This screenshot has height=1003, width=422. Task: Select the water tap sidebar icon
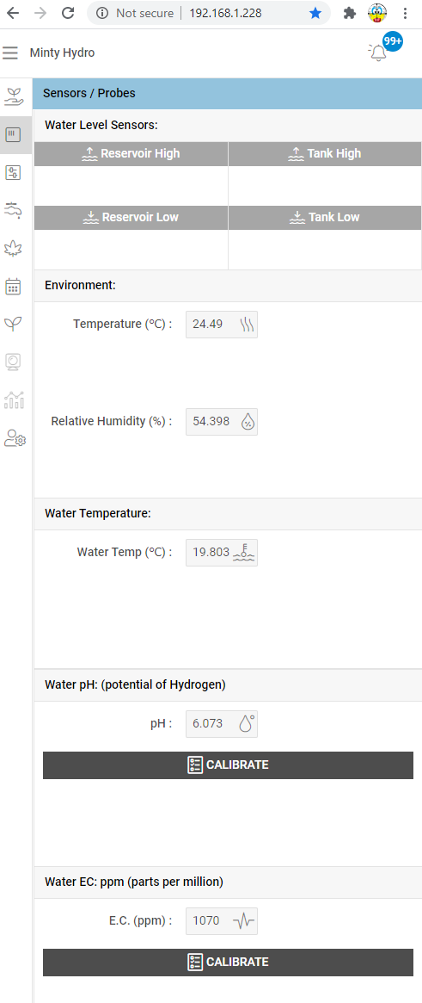tap(14, 210)
